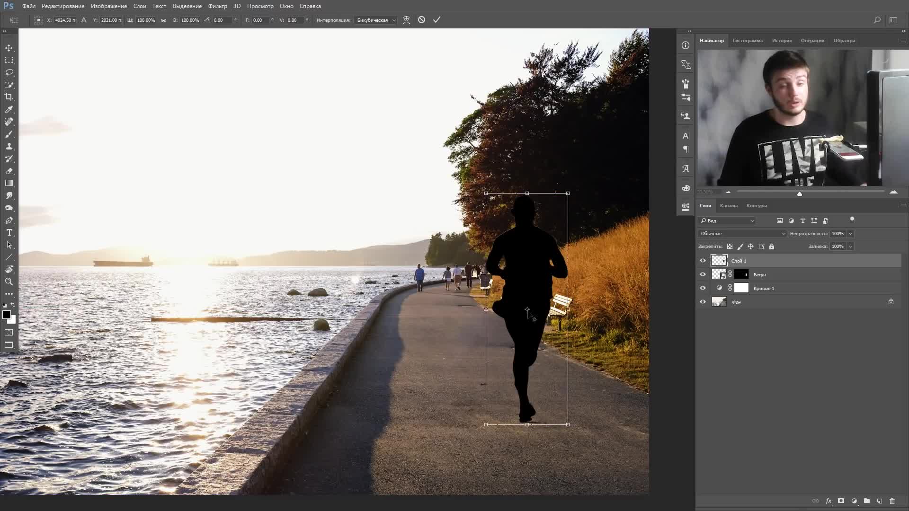909x511 pixels.
Task: Hide the Бегун layer
Action: [703, 274]
